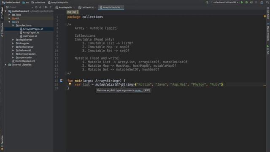
Task: Click the "Phyton" string literal
Action: 198,84
